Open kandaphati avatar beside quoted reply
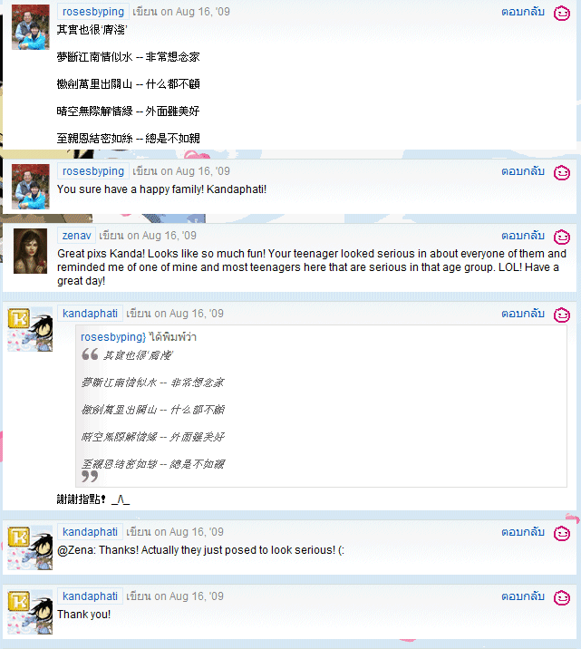The width and height of the screenshot is (581, 649). [30, 329]
